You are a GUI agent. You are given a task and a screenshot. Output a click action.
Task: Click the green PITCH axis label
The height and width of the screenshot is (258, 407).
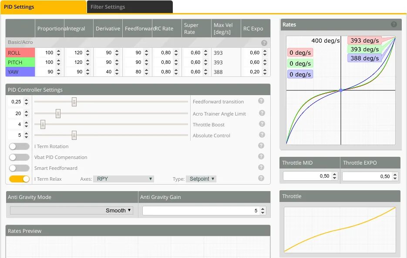[20, 63]
